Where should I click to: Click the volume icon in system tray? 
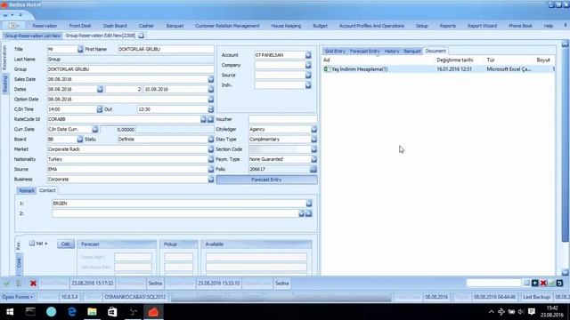520,312
